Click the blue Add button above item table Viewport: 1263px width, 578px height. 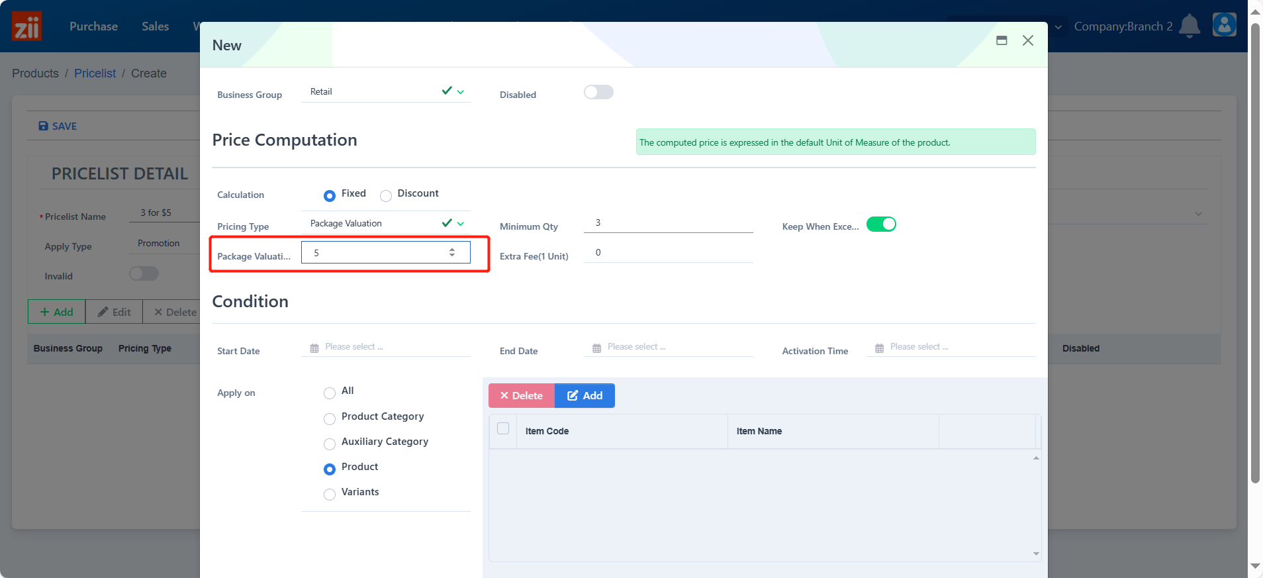(585, 395)
